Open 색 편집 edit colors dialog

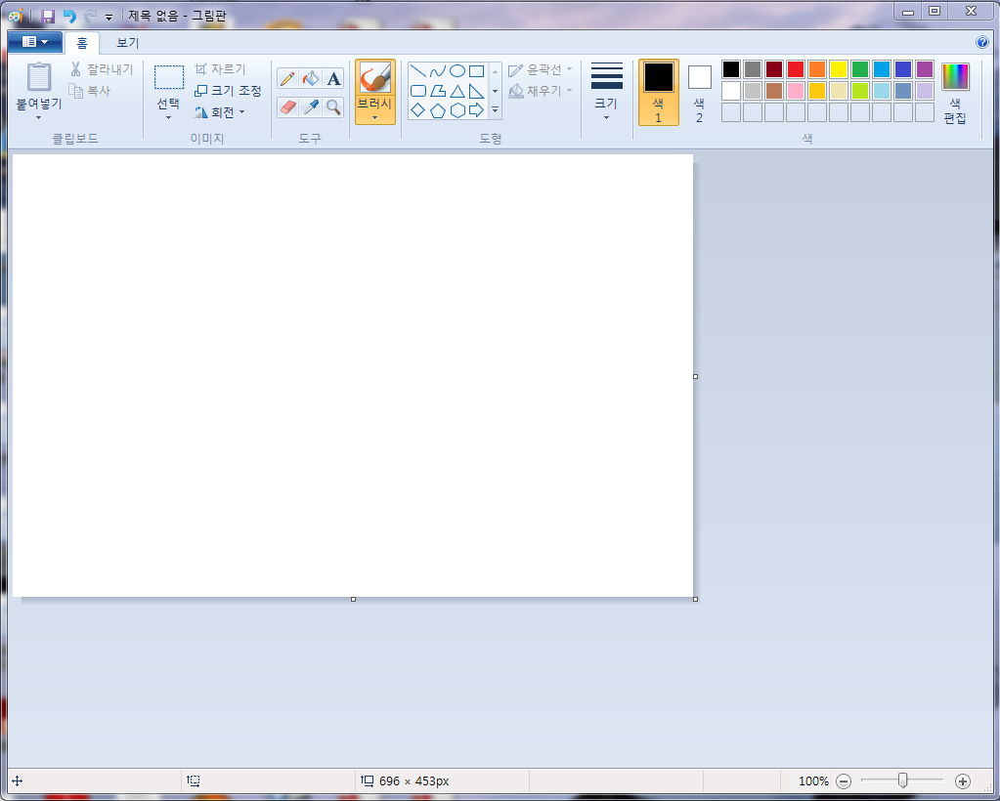coord(955,92)
